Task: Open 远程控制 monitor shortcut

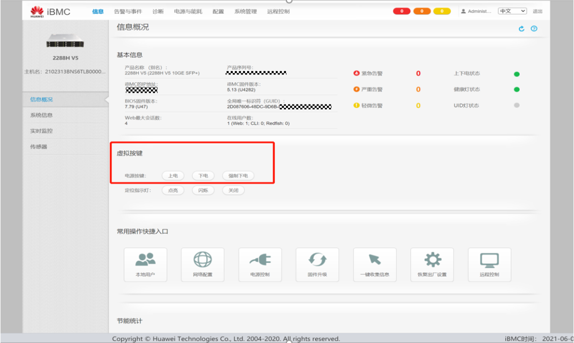Action: tap(489, 264)
